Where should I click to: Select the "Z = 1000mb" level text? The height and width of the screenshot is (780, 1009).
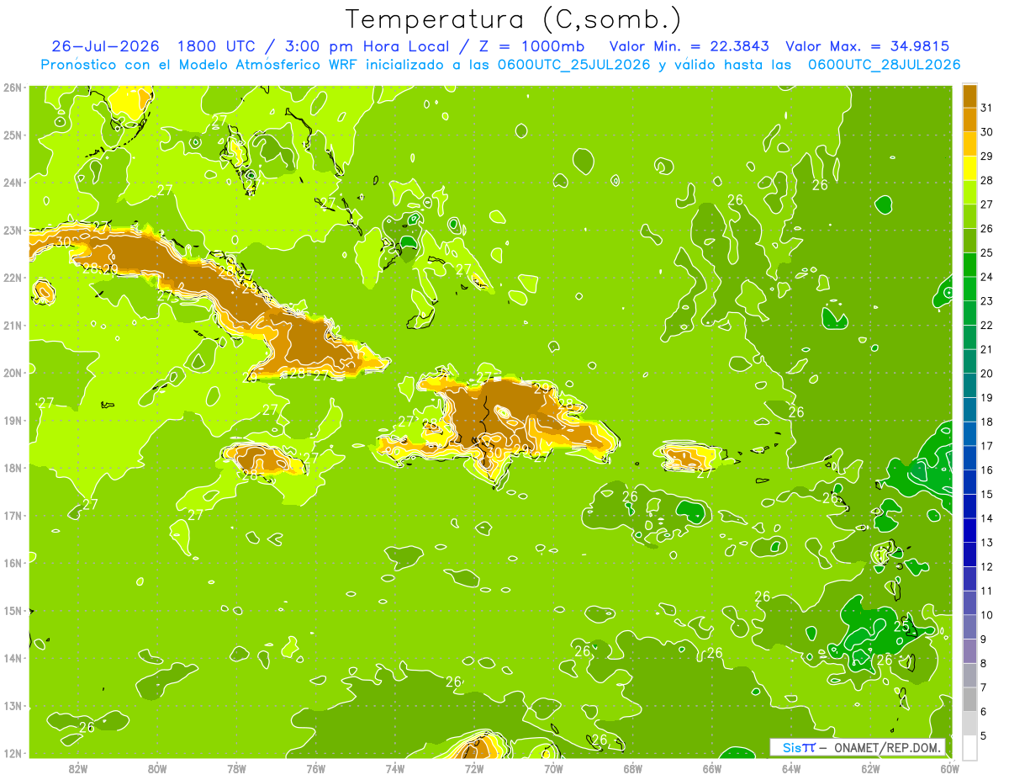tap(531, 46)
